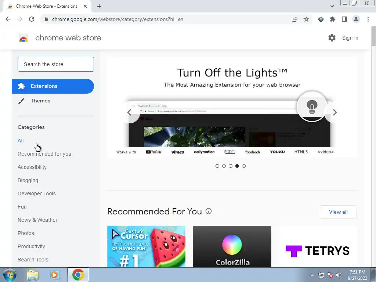
Task: Select the first carousel dot
Action: coord(217,166)
